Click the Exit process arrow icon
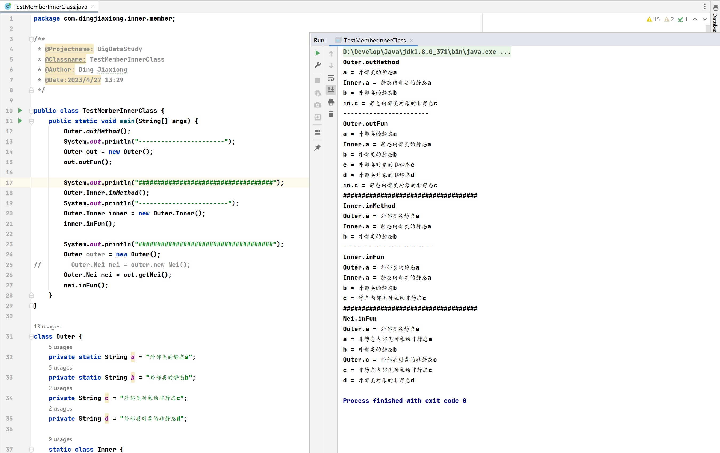Viewport: 720px width, 453px height. [x=317, y=117]
